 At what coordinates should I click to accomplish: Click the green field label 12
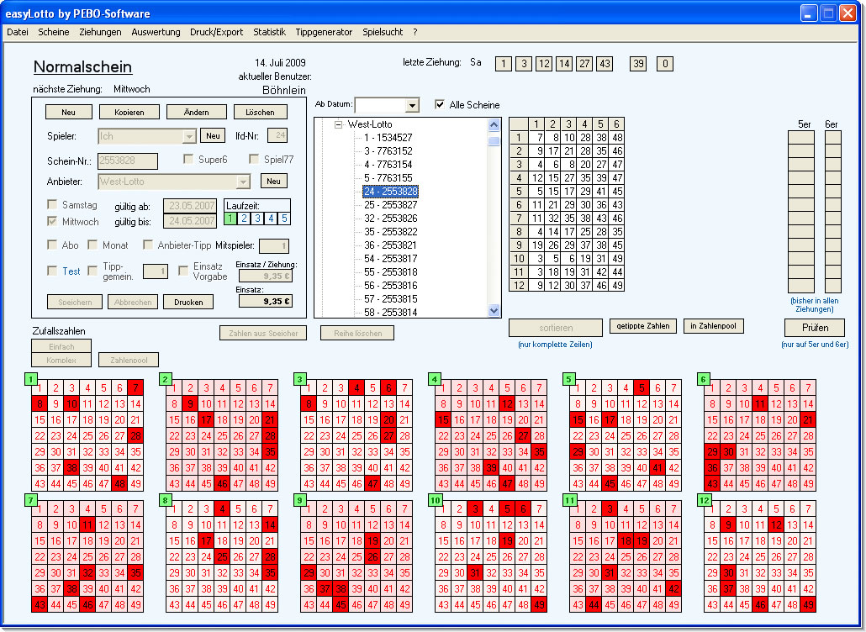click(705, 500)
